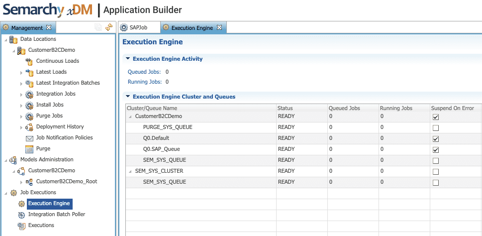Screen dimensions: 482x236
Task: Expand the Latest Loads tree node
Action: pyautogui.click(x=21, y=72)
